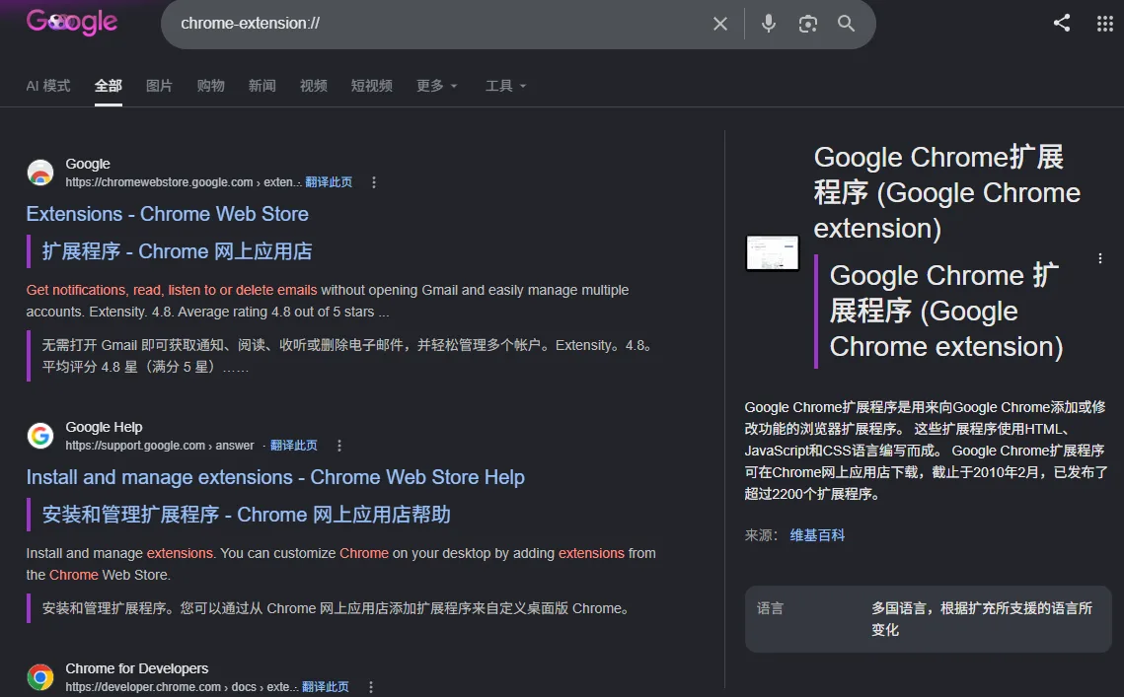The height and width of the screenshot is (697, 1124).
Task: Click the Google logo
Action: [x=72, y=23]
